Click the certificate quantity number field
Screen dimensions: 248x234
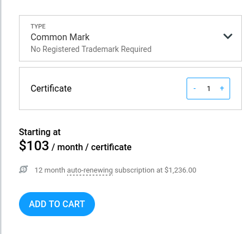(x=208, y=88)
